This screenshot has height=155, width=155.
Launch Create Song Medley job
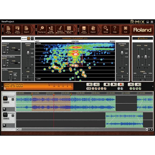[x=69, y=30]
